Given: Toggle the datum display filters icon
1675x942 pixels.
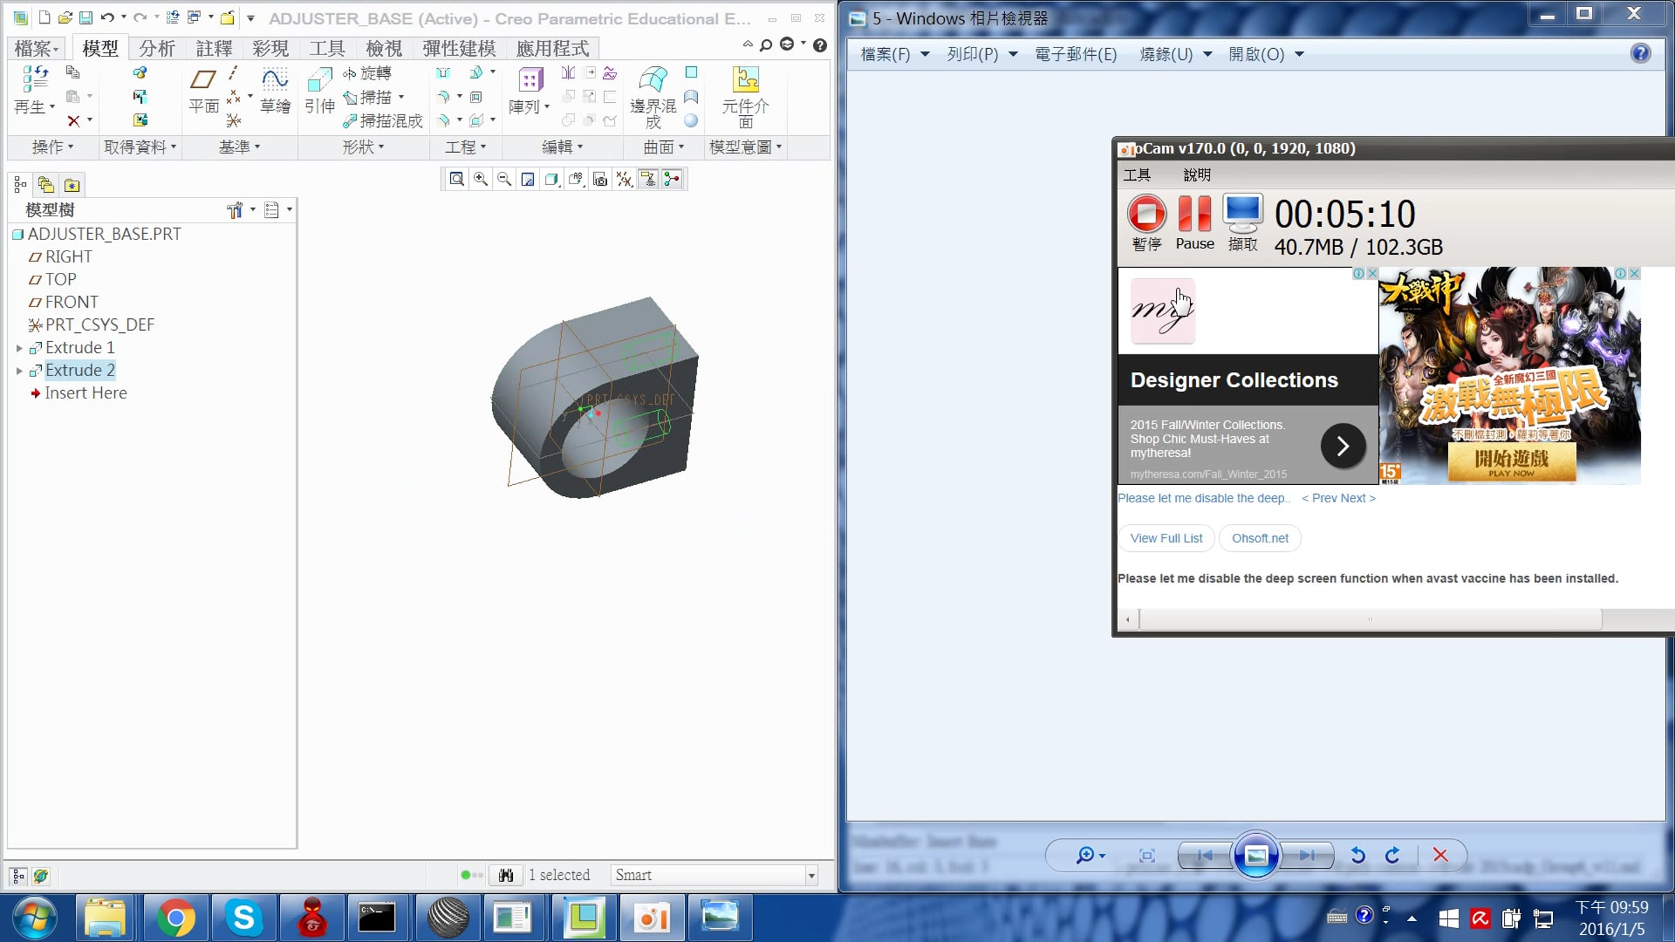Looking at the screenshot, I should pos(624,179).
